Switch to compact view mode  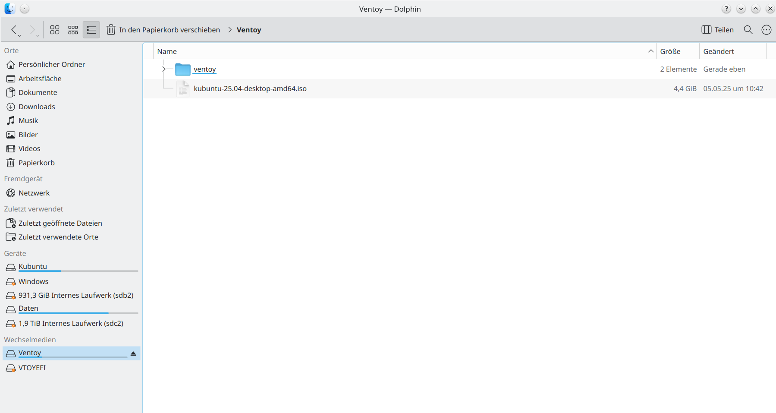(73, 30)
